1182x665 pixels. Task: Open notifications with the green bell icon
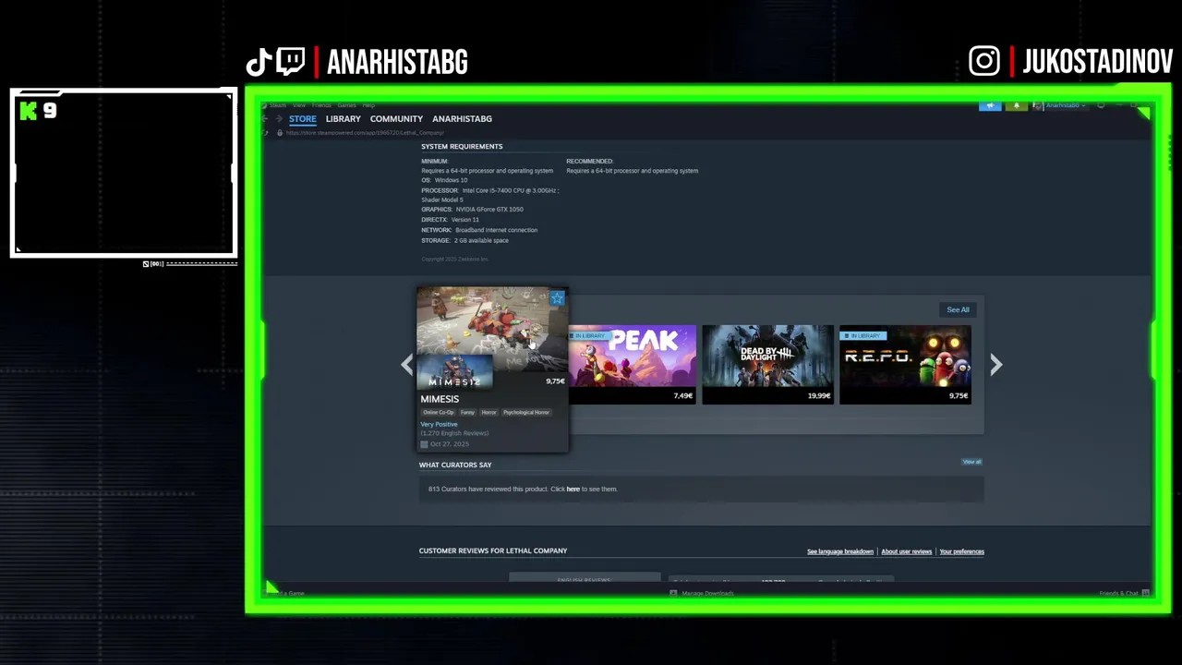pyautogui.click(x=1016, y=105)
